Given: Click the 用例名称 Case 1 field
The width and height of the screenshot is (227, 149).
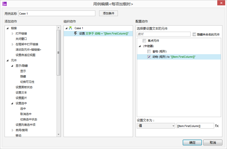Looking at the screenshot, I should pos(57,14).
